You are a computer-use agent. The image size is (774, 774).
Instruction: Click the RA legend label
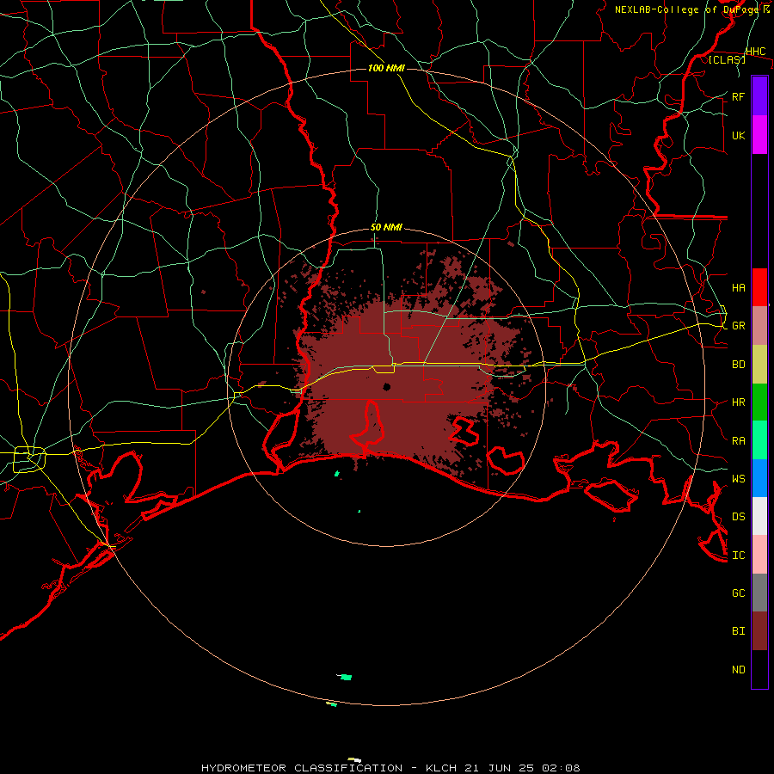(738, 441)
